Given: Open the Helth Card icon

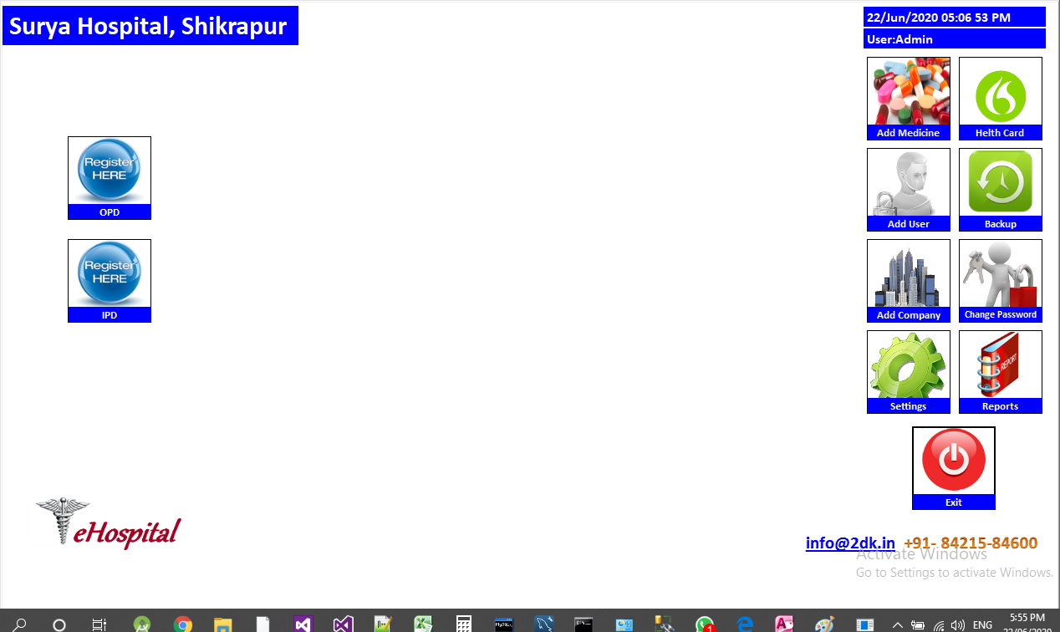Looking at the screenshot, I should tap(1000, 92).
